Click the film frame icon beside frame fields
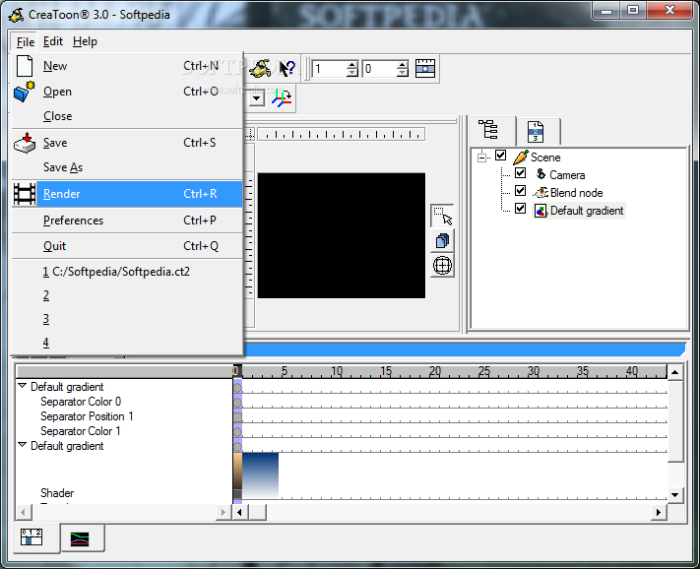 pos(425,68)
